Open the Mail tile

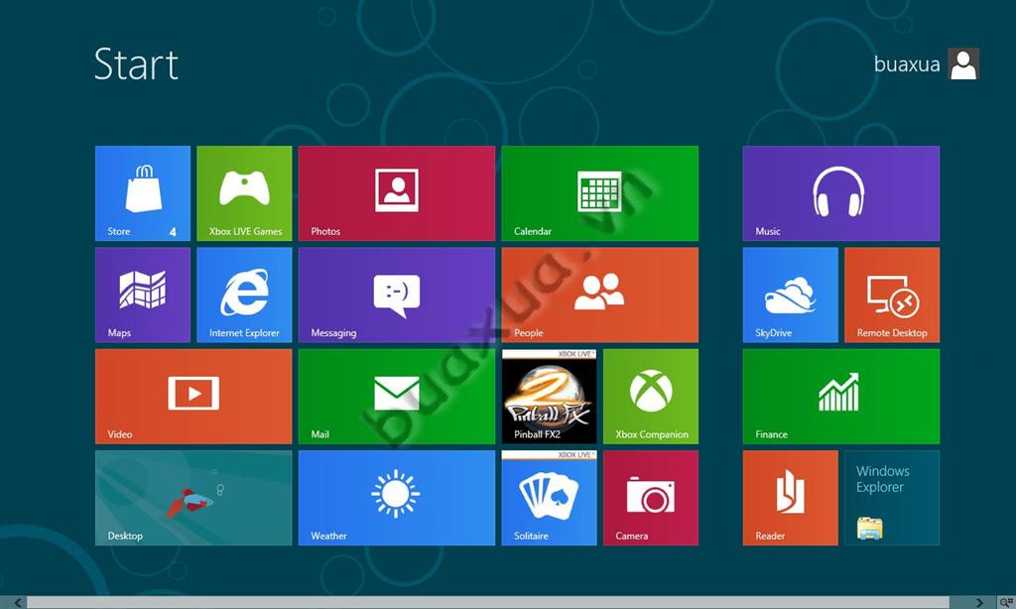tap(396, 396)
